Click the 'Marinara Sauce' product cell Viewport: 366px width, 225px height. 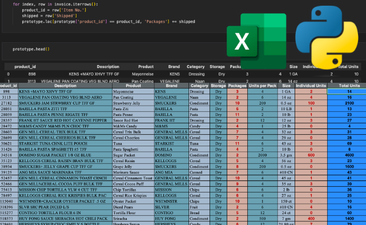click(x=133, y=172)
